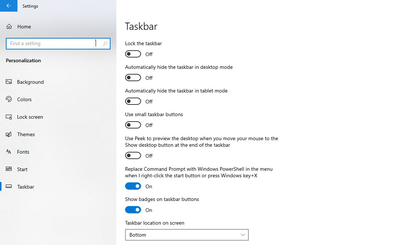Turn off Replace Command Prompt with PowerShell
Viewport: 396px width, 245px height.
pos(133,186)
